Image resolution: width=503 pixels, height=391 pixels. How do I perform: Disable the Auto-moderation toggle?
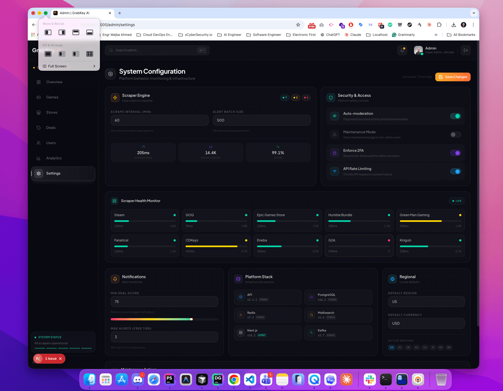pyautogui.click(x=455, y=116)
